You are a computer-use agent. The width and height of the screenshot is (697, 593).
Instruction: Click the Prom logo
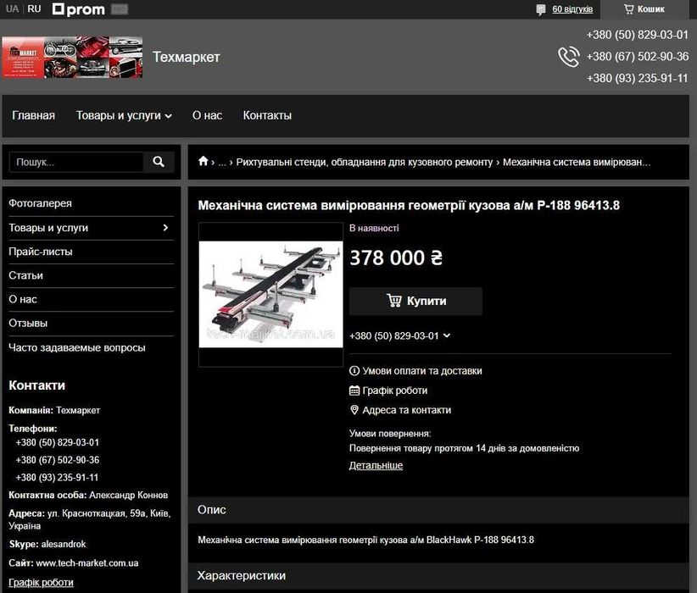click(x=79, y=8)
